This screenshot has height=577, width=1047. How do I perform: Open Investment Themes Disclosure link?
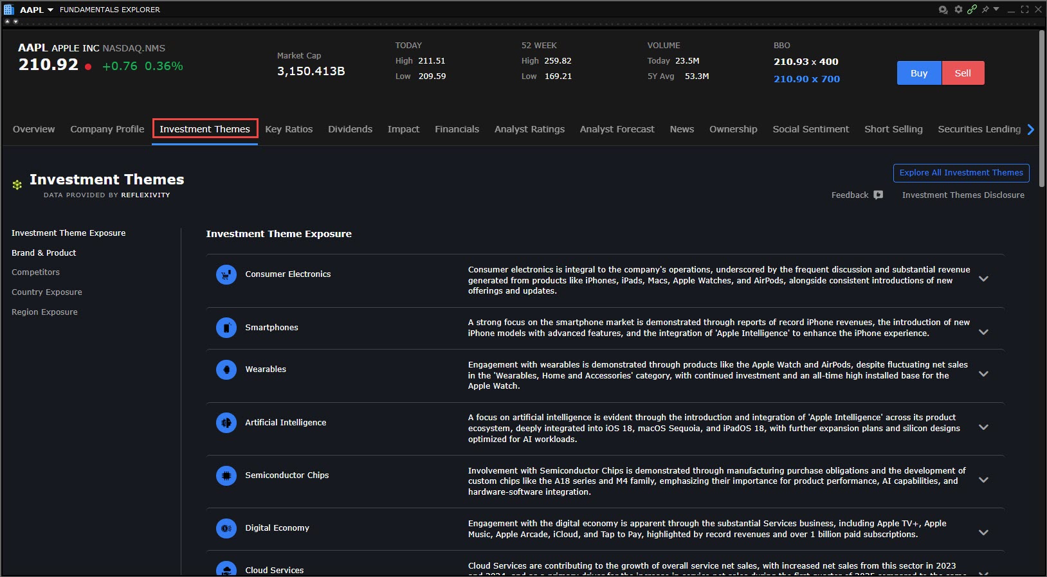(963, 195)
